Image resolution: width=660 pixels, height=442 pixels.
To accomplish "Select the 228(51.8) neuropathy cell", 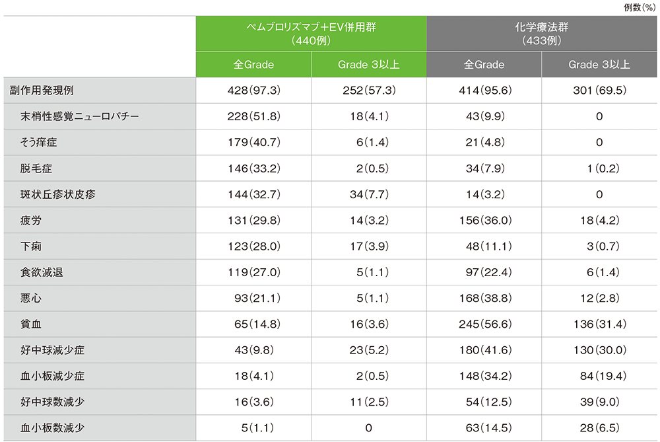I will click(x=253, y=116).
